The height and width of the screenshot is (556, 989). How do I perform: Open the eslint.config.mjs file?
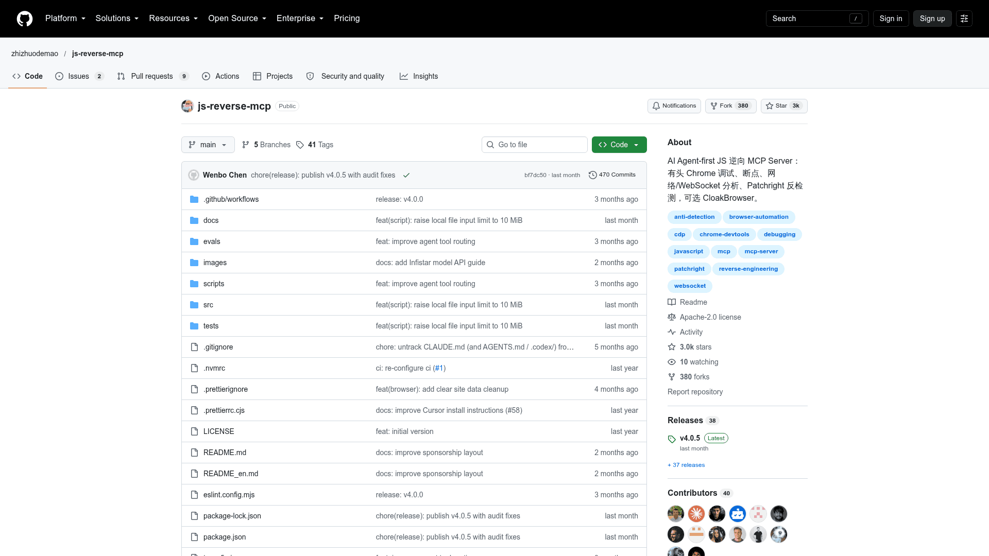229,495
